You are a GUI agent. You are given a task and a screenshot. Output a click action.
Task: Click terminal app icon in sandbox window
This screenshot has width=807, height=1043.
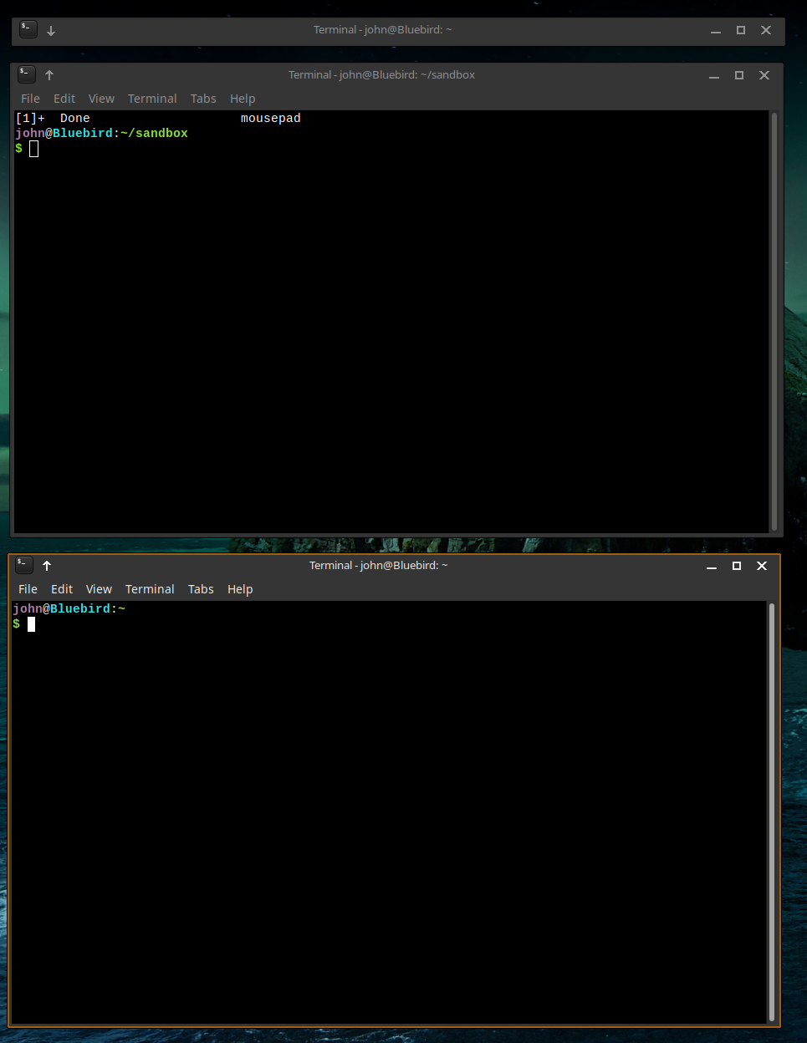coord(27,74)
